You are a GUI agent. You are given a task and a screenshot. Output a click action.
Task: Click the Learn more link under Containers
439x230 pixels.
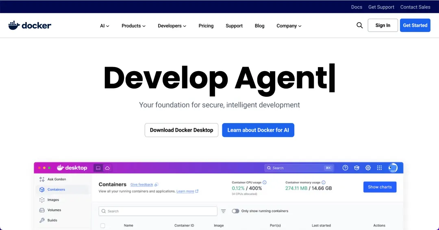pyautogui.click(x=185, y=191)
